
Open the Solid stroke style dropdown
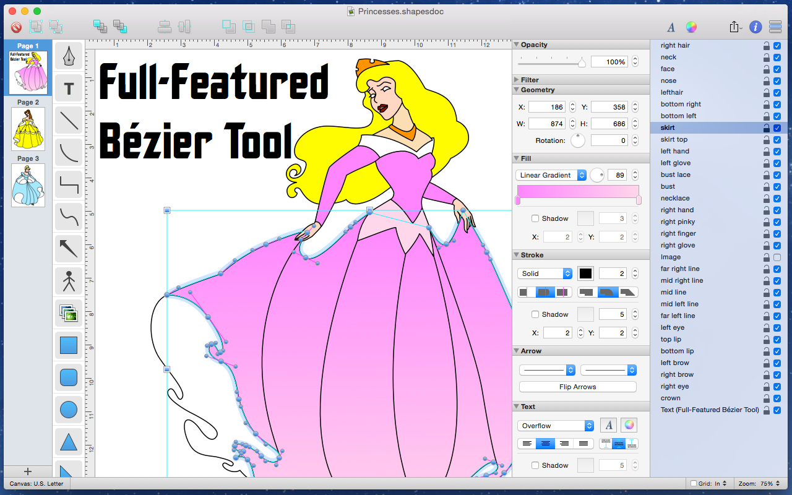544,273
